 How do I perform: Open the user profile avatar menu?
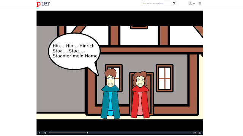click(x=190, y=3)
